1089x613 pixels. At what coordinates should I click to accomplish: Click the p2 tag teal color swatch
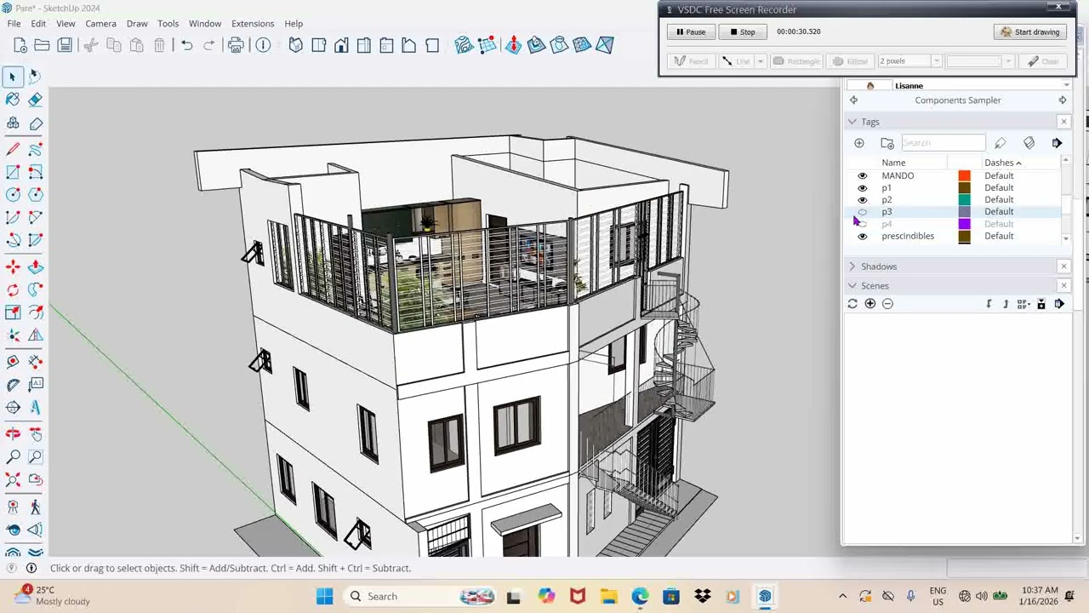[x=964, y=200]
